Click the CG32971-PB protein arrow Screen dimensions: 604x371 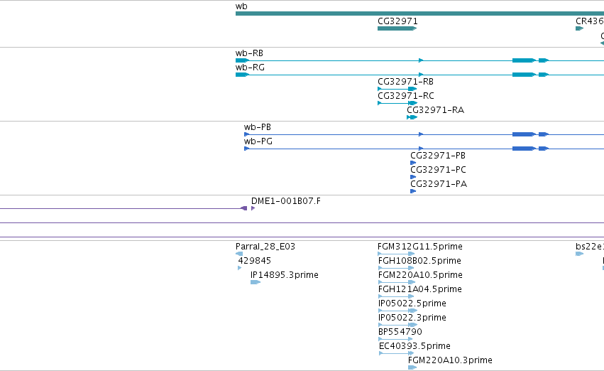click(413, 163)
